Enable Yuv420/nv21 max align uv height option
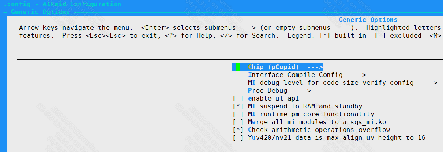 [238, 138]
